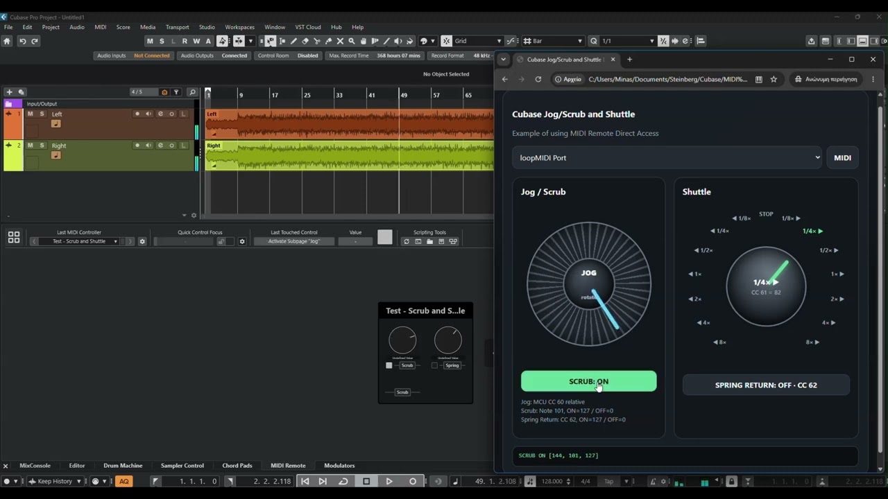Open the Transport menu
Screen dimensions: 888x499
[x=177, y=27]
